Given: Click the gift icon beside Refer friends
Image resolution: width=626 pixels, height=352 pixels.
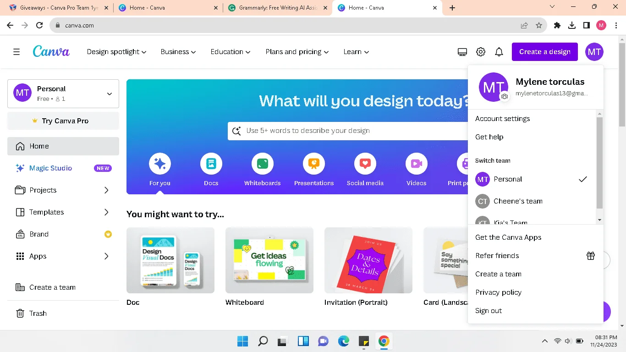Looking at the screenshot, I should 591,256.
